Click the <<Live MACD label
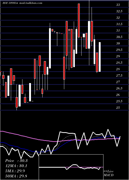Viewport: 129px width, 180px height. pyautogui.click(x=109, y=173)
